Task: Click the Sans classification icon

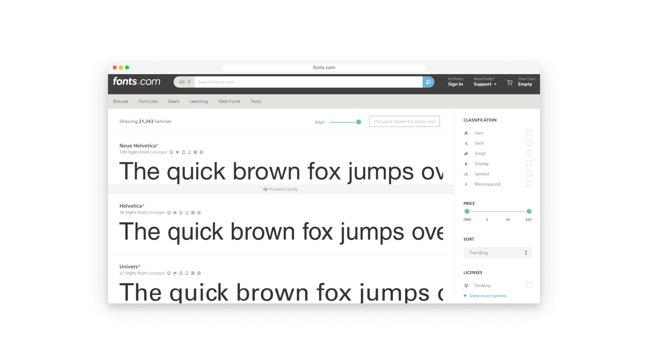Action: point(466,133)
